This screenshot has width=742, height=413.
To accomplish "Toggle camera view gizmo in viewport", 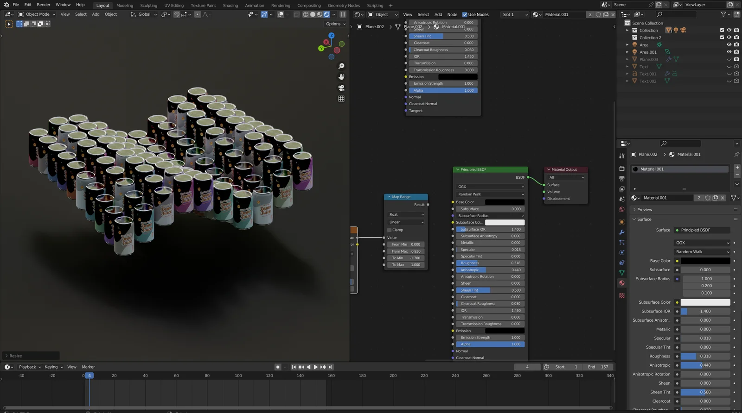I will click(x=341, y=88).
